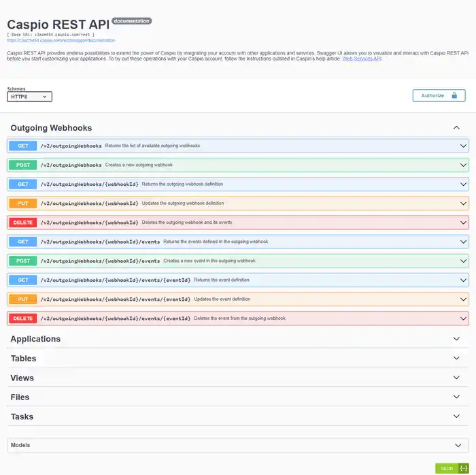This screenshot has height=475, width=476.
Task: Click 'Creates a new outgoing webhook' description
Action: point(139,165)
